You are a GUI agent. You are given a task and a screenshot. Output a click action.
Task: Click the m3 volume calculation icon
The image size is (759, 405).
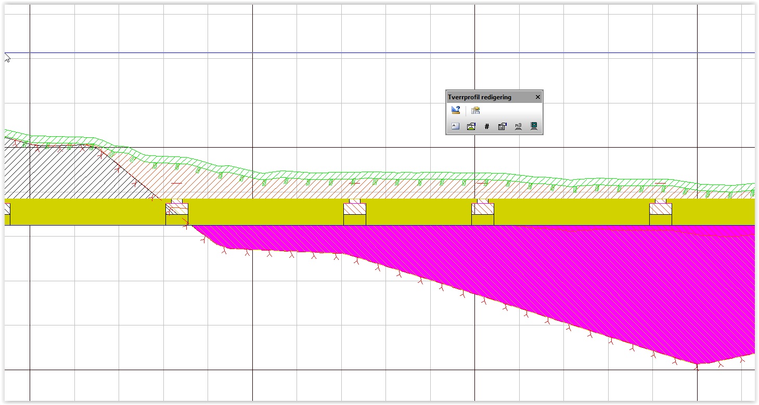(518, 126)
